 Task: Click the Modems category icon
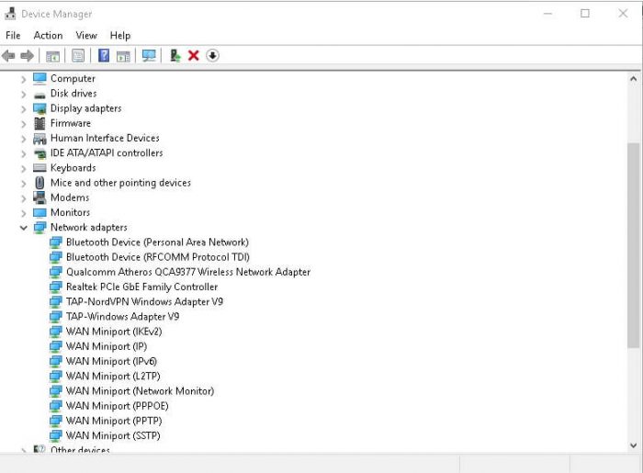[x=39, y=197]
